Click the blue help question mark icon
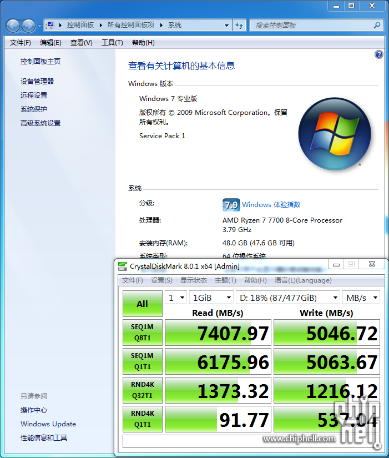The image size is (389, 458). click(379, 54)
